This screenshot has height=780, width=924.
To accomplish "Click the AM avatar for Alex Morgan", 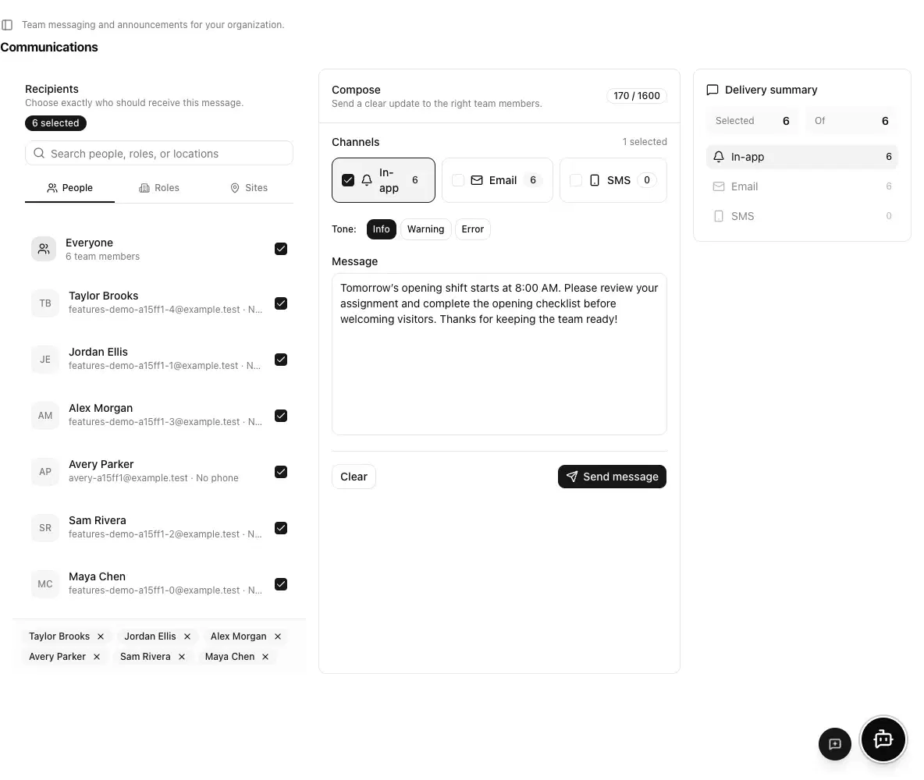I will 45,415.
